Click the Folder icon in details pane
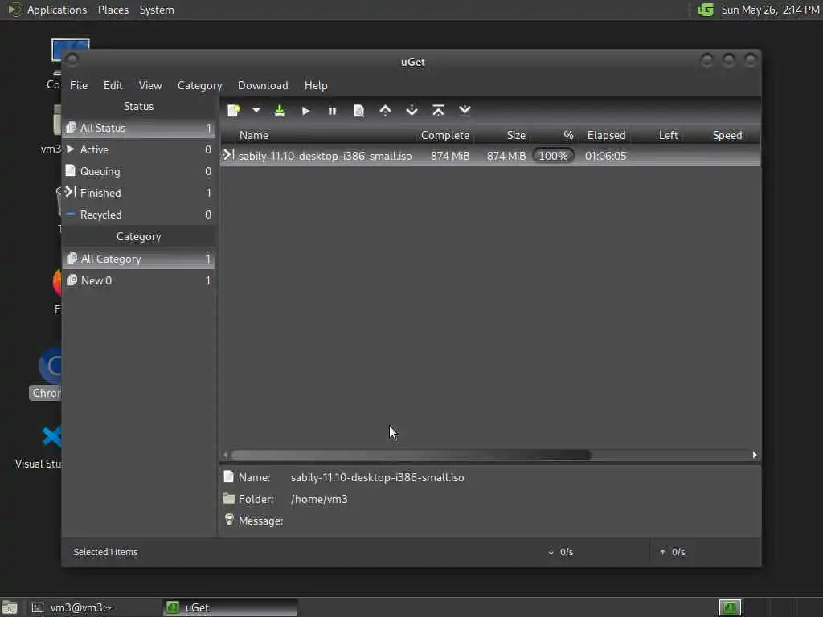Screen dimensions: 823x617 (229, 498)
